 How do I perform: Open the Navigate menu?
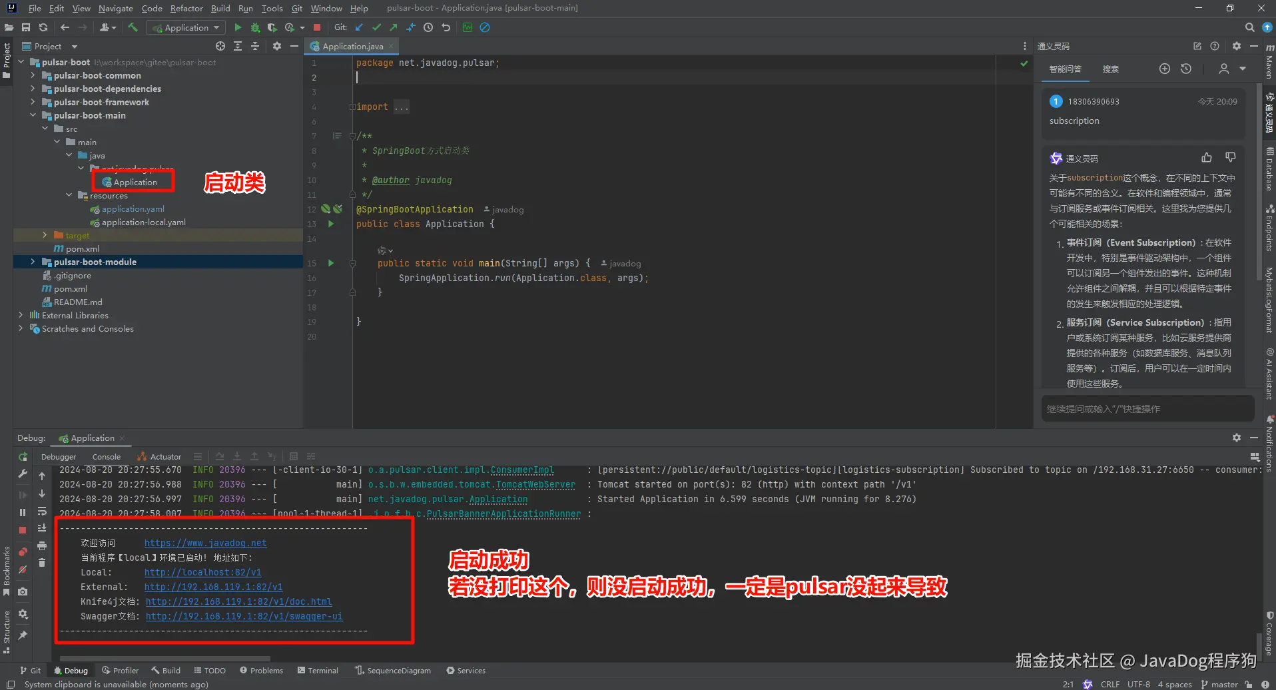coord(116,8)
